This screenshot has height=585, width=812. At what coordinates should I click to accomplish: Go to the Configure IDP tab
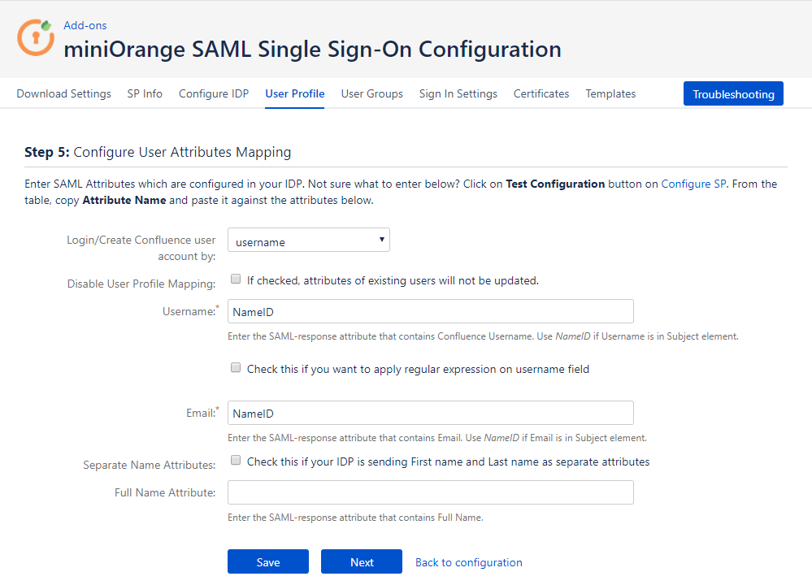(214, 93)
